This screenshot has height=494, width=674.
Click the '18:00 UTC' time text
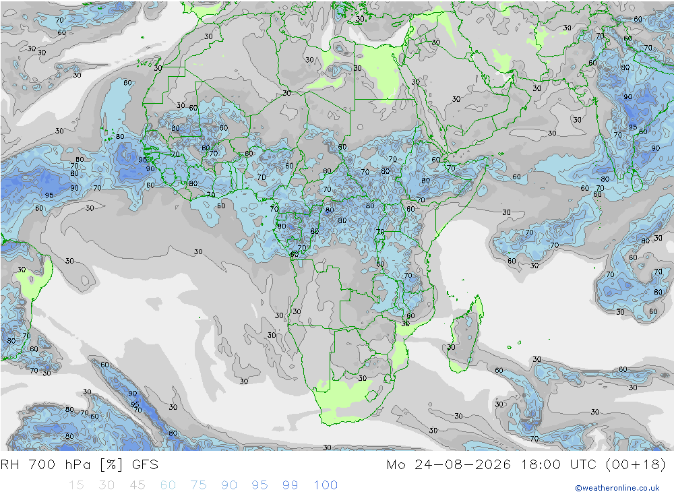click(x=559, y=465)
